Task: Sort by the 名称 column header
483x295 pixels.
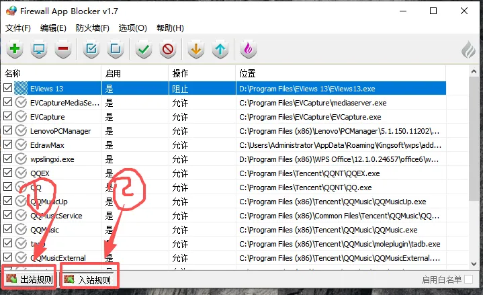Action: coord(52,73)
